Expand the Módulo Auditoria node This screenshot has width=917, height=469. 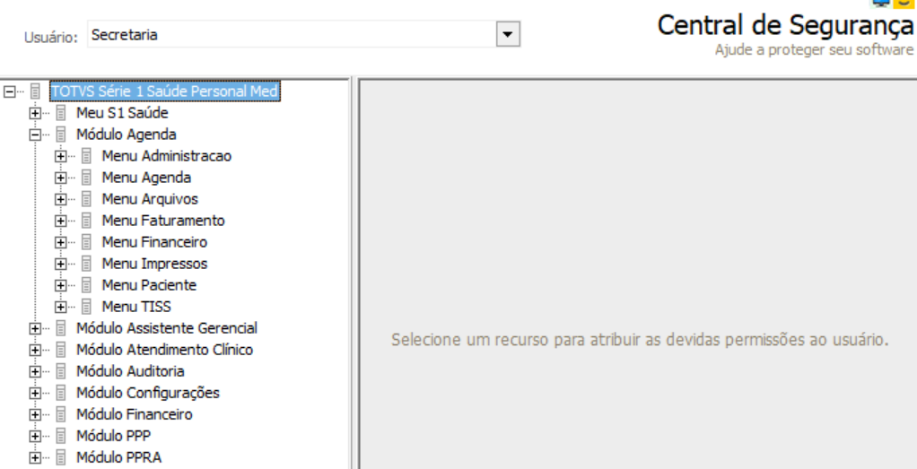point(34,371)
